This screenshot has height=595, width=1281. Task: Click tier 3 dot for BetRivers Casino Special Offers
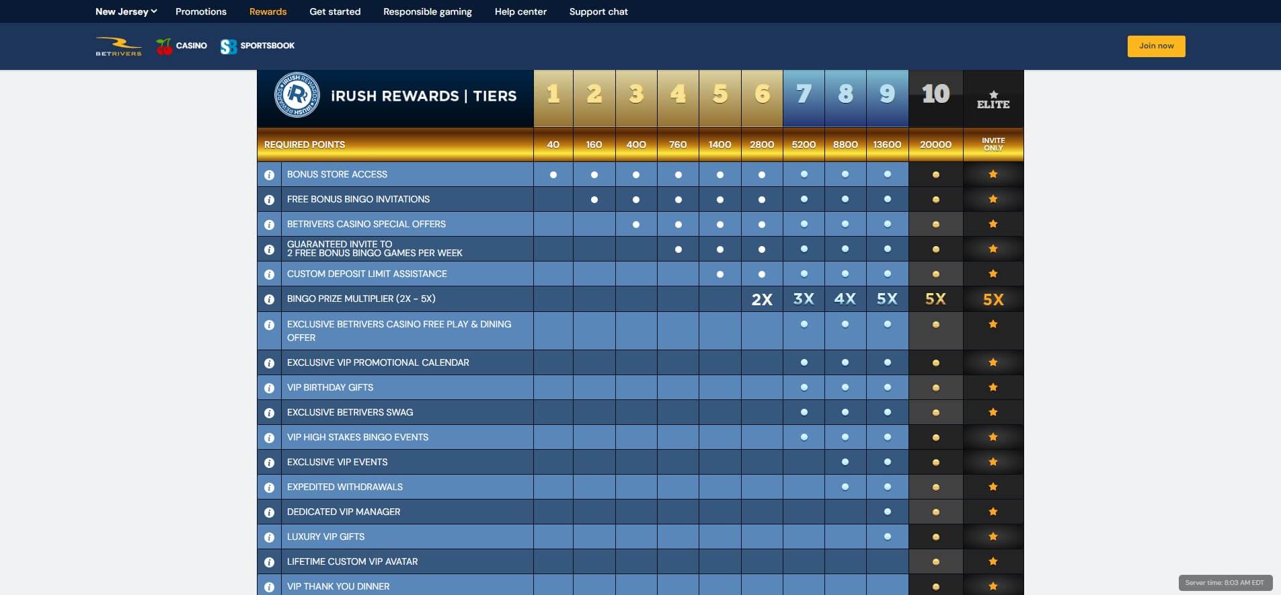[x=636, y=225]
